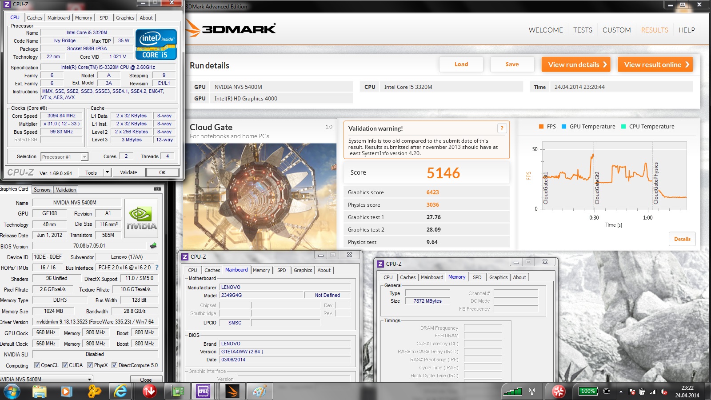Open the Sensors tab in GPU-Z
Image resolution: width=711 pixels, height=400 pixels.
click(x=42, y=190)
